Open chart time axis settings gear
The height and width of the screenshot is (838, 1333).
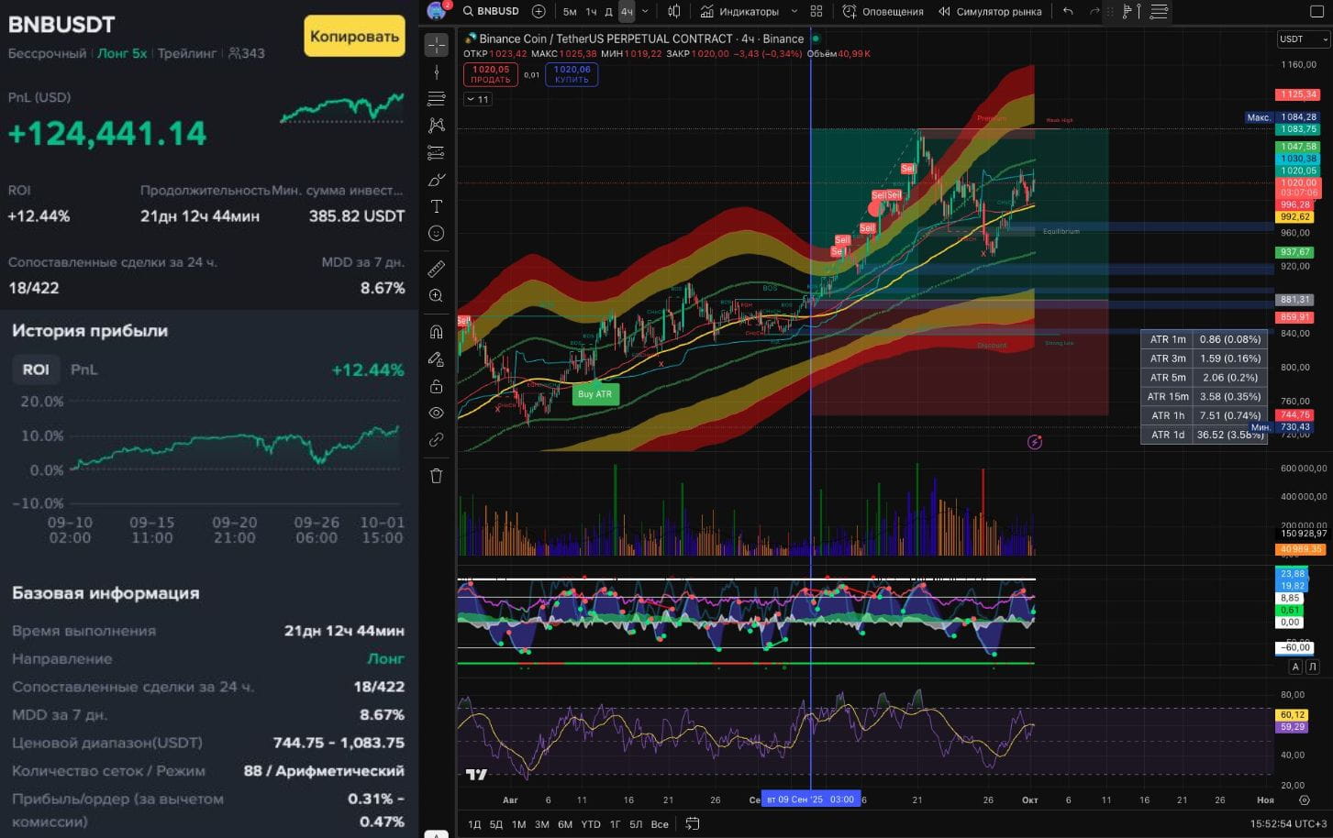click(x=1305, y=799)
